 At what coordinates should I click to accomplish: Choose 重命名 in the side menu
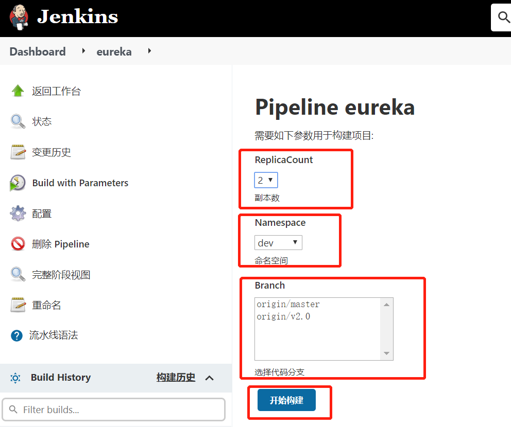click(x=46, y=305)
